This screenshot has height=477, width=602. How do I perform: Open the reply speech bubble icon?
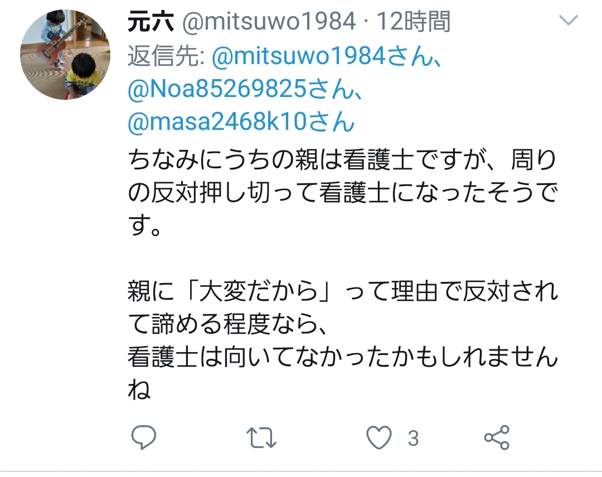(144, 437)
